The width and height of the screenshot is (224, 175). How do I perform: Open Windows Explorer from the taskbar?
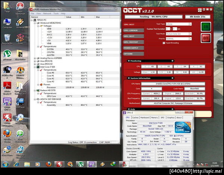(27, 164)
